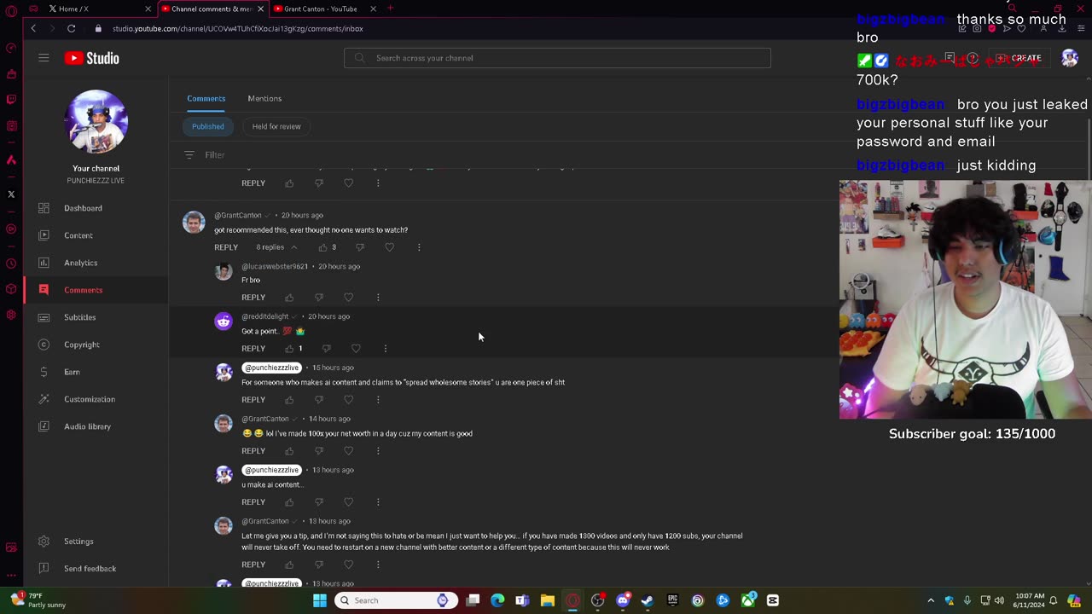Screen dimensions: 1092x614
Task: Switch to the Grant Canton - YouTube browser tab
Action: [326, 9]
